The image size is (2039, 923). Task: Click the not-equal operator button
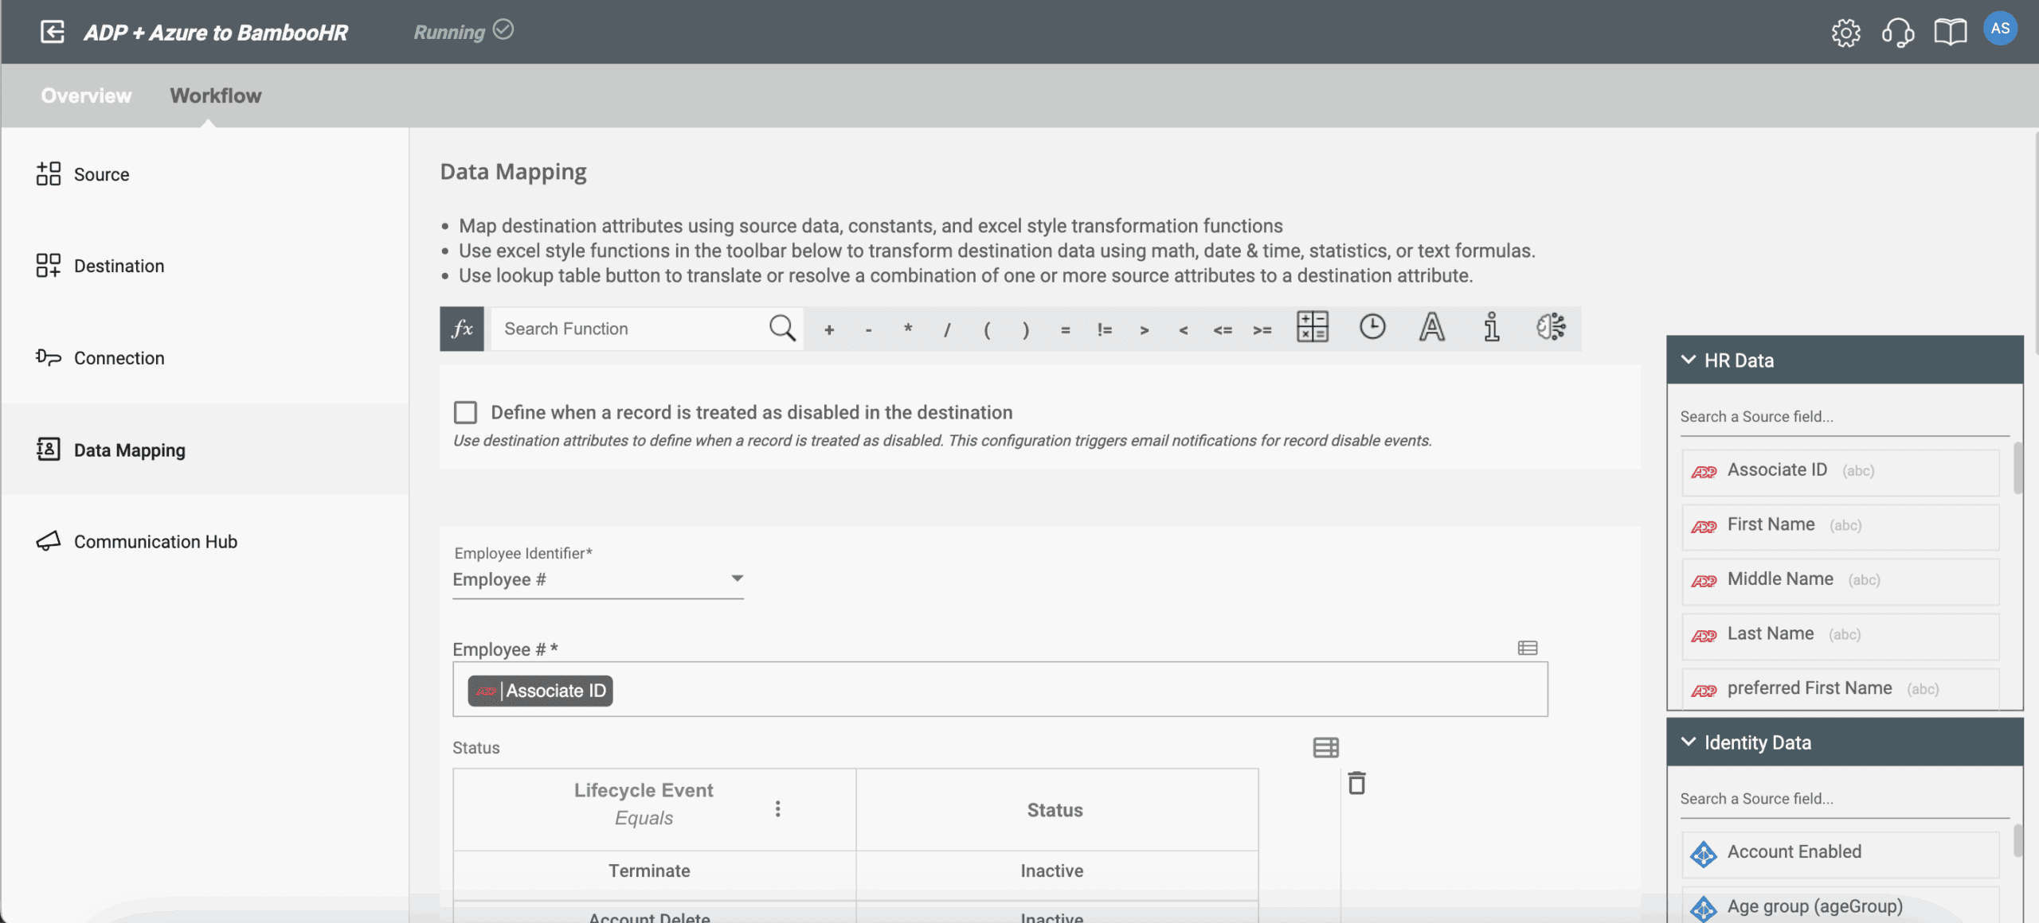click(1104, 329)
